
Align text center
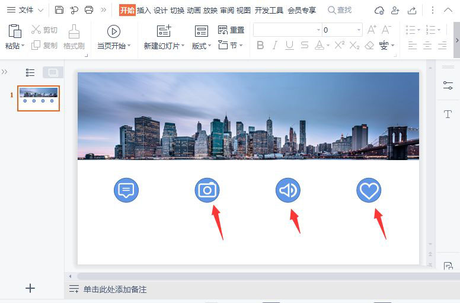pyautogui.click(x=427, y=45)
